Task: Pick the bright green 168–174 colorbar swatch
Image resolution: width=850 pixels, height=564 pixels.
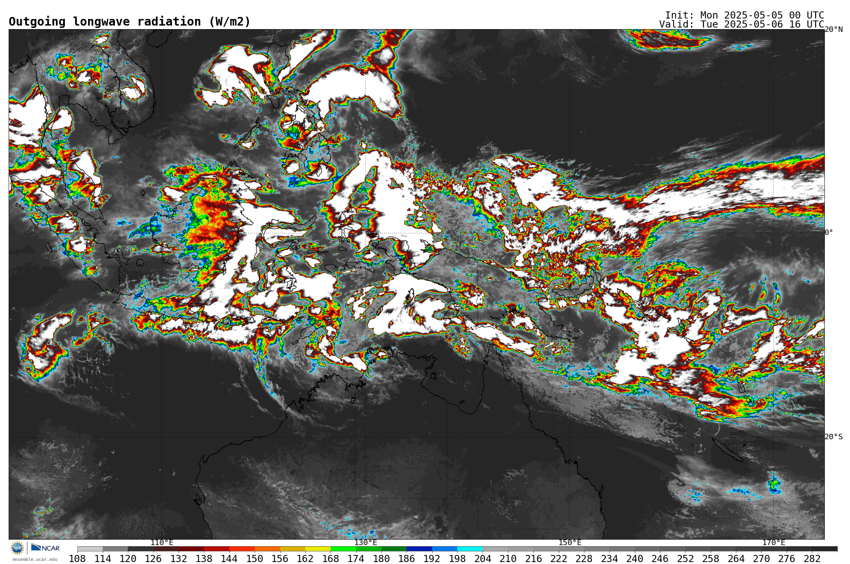Action: (344, 549)
